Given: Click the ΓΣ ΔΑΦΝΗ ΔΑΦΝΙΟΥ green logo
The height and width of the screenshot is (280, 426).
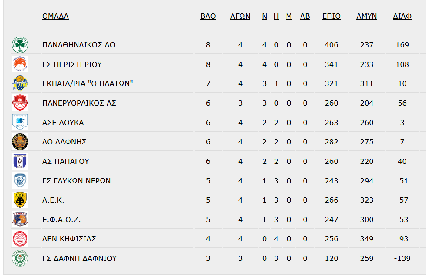Looking at the screenshot, I should (20, 258).
